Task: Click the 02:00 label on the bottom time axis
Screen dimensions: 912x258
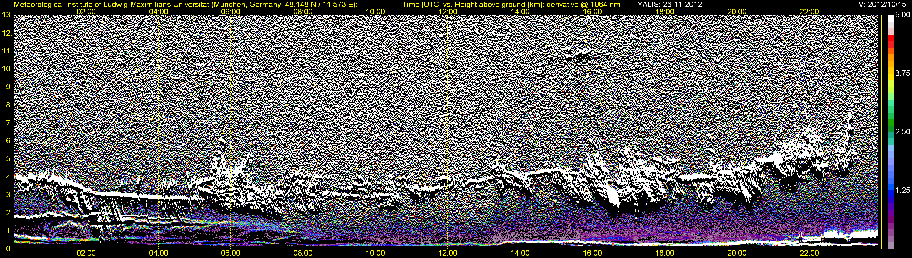Action: [x=86, y=253]
